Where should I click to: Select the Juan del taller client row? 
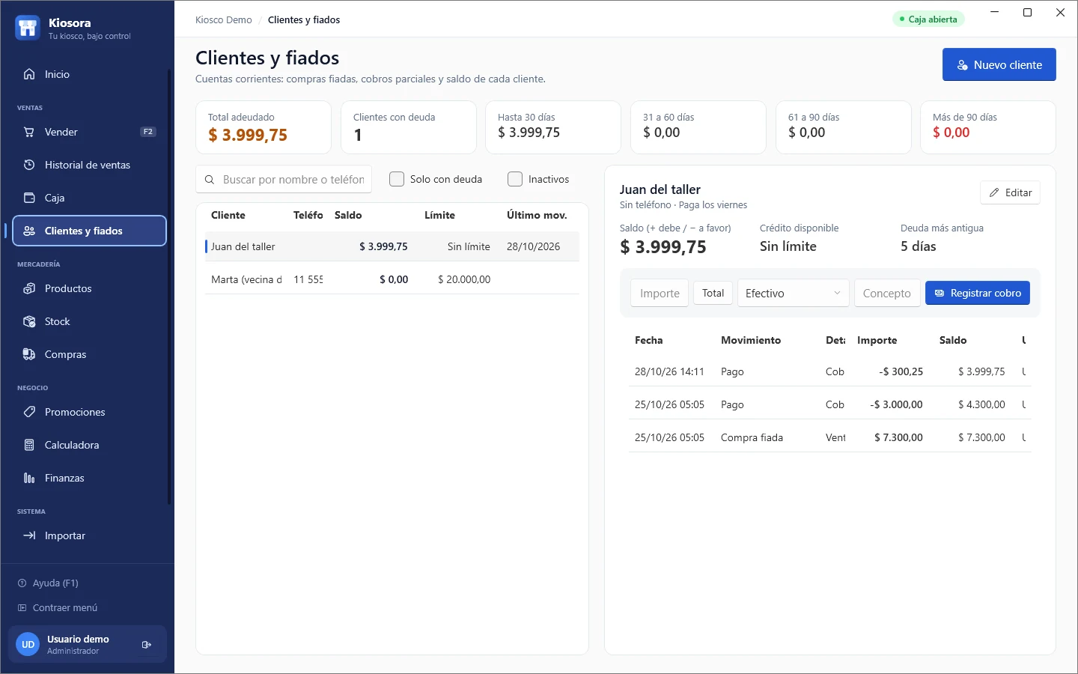click(x=392, y=246)
